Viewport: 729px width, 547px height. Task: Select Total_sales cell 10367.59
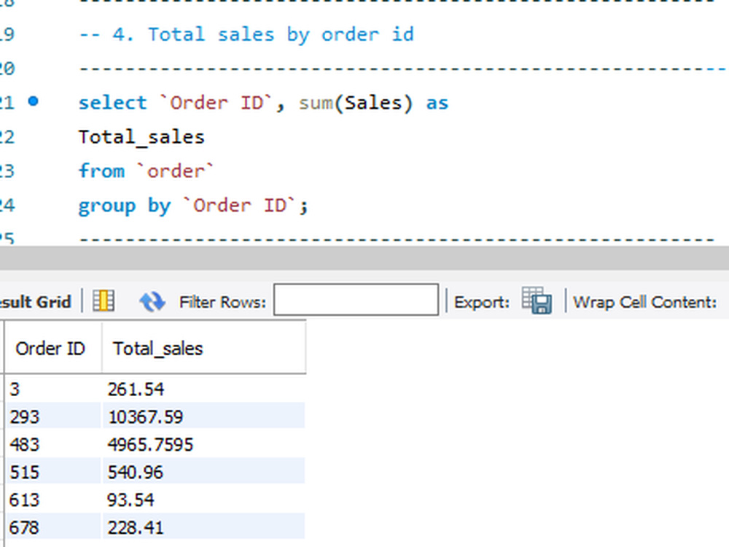click(x=203, y=416)
